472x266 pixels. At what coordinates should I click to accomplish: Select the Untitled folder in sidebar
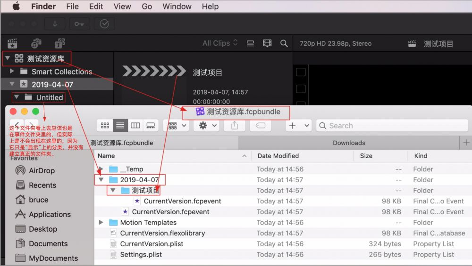point(50,97)
